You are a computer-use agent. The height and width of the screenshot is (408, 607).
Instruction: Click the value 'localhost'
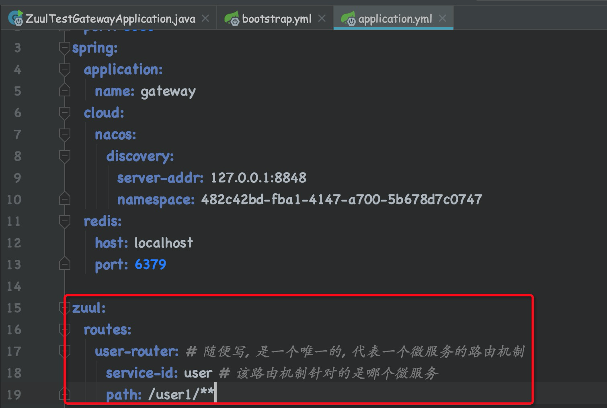pyautogui.click(x=164, y=243)
